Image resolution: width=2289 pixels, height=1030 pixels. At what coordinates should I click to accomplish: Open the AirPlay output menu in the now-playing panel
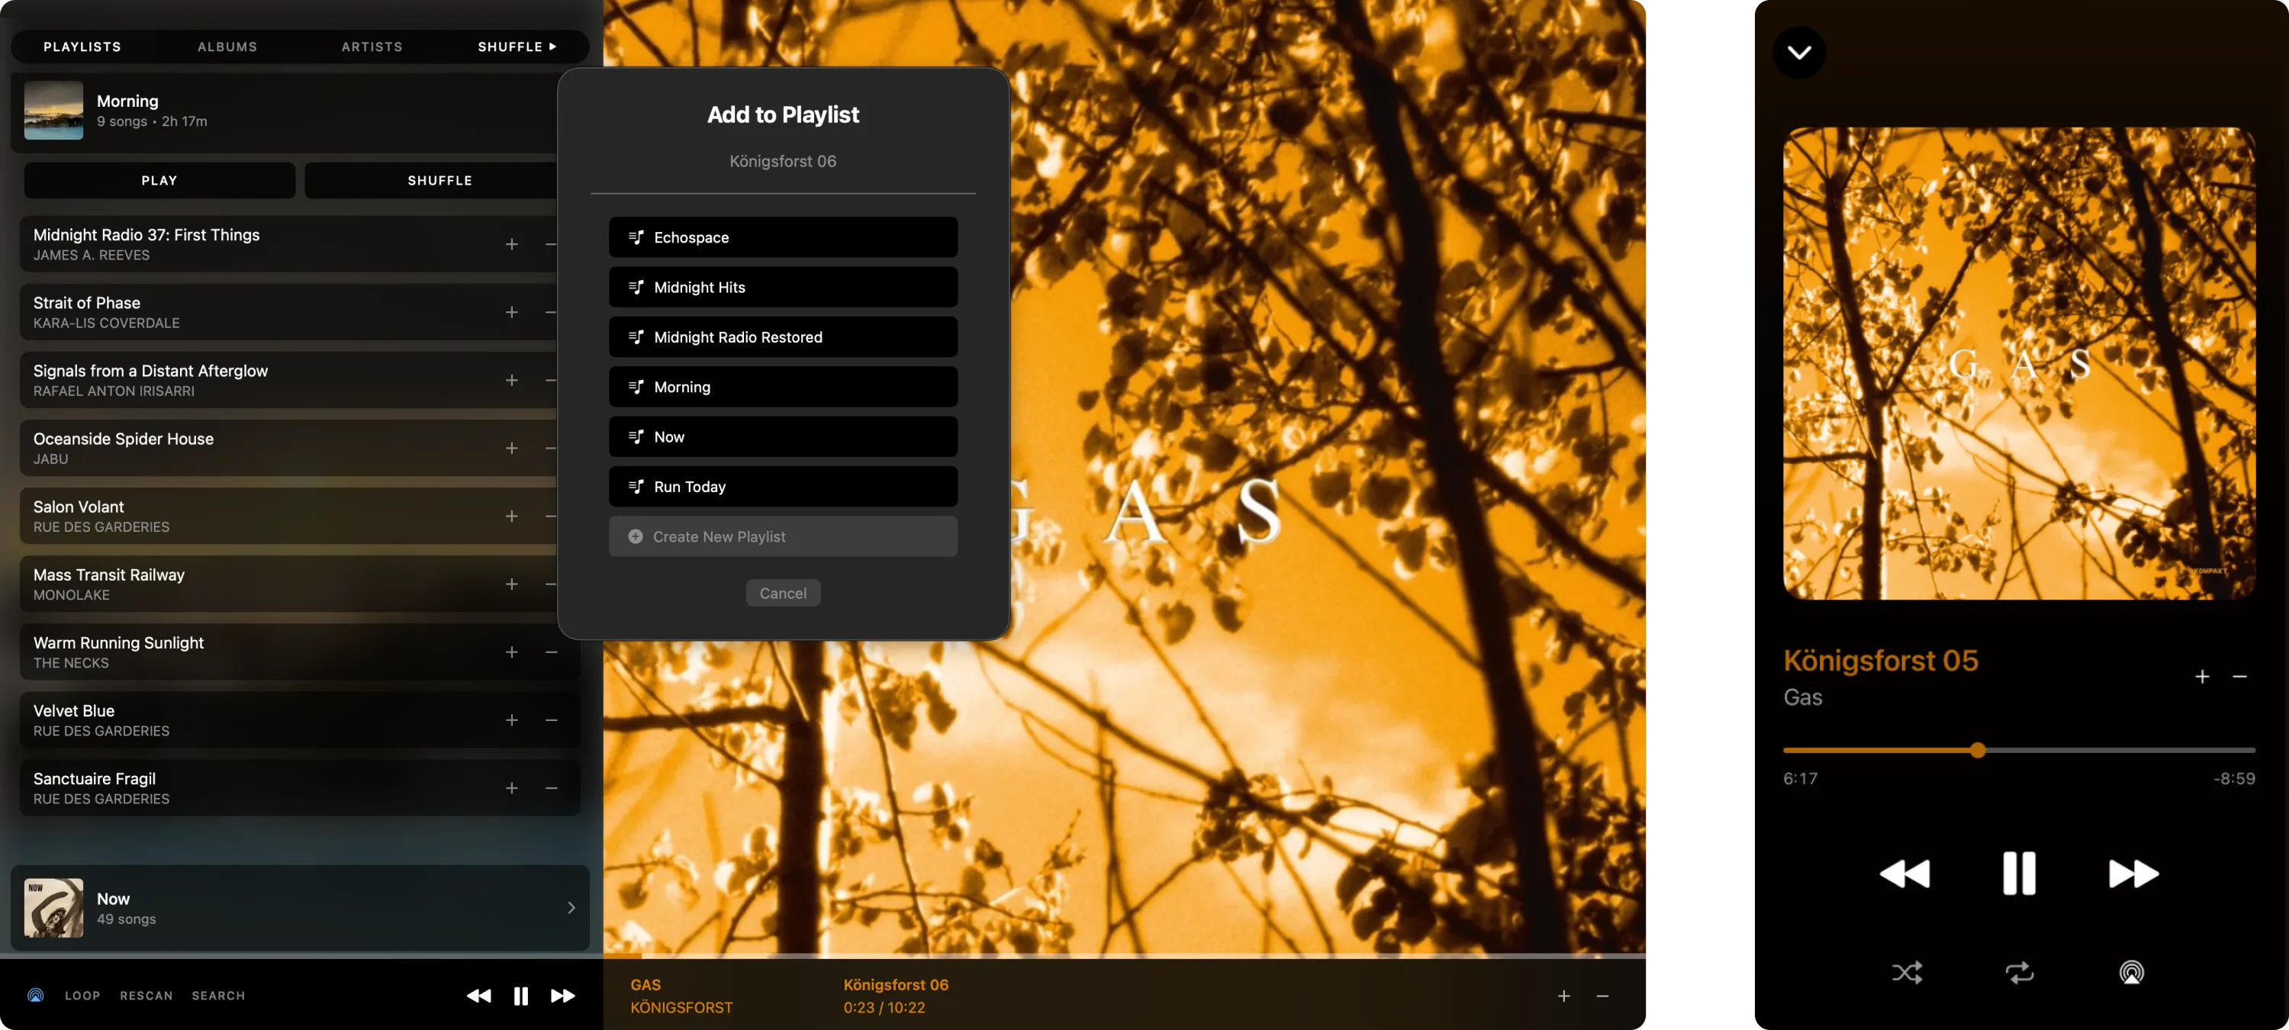pyautogui.click(x=2131, y=972)
